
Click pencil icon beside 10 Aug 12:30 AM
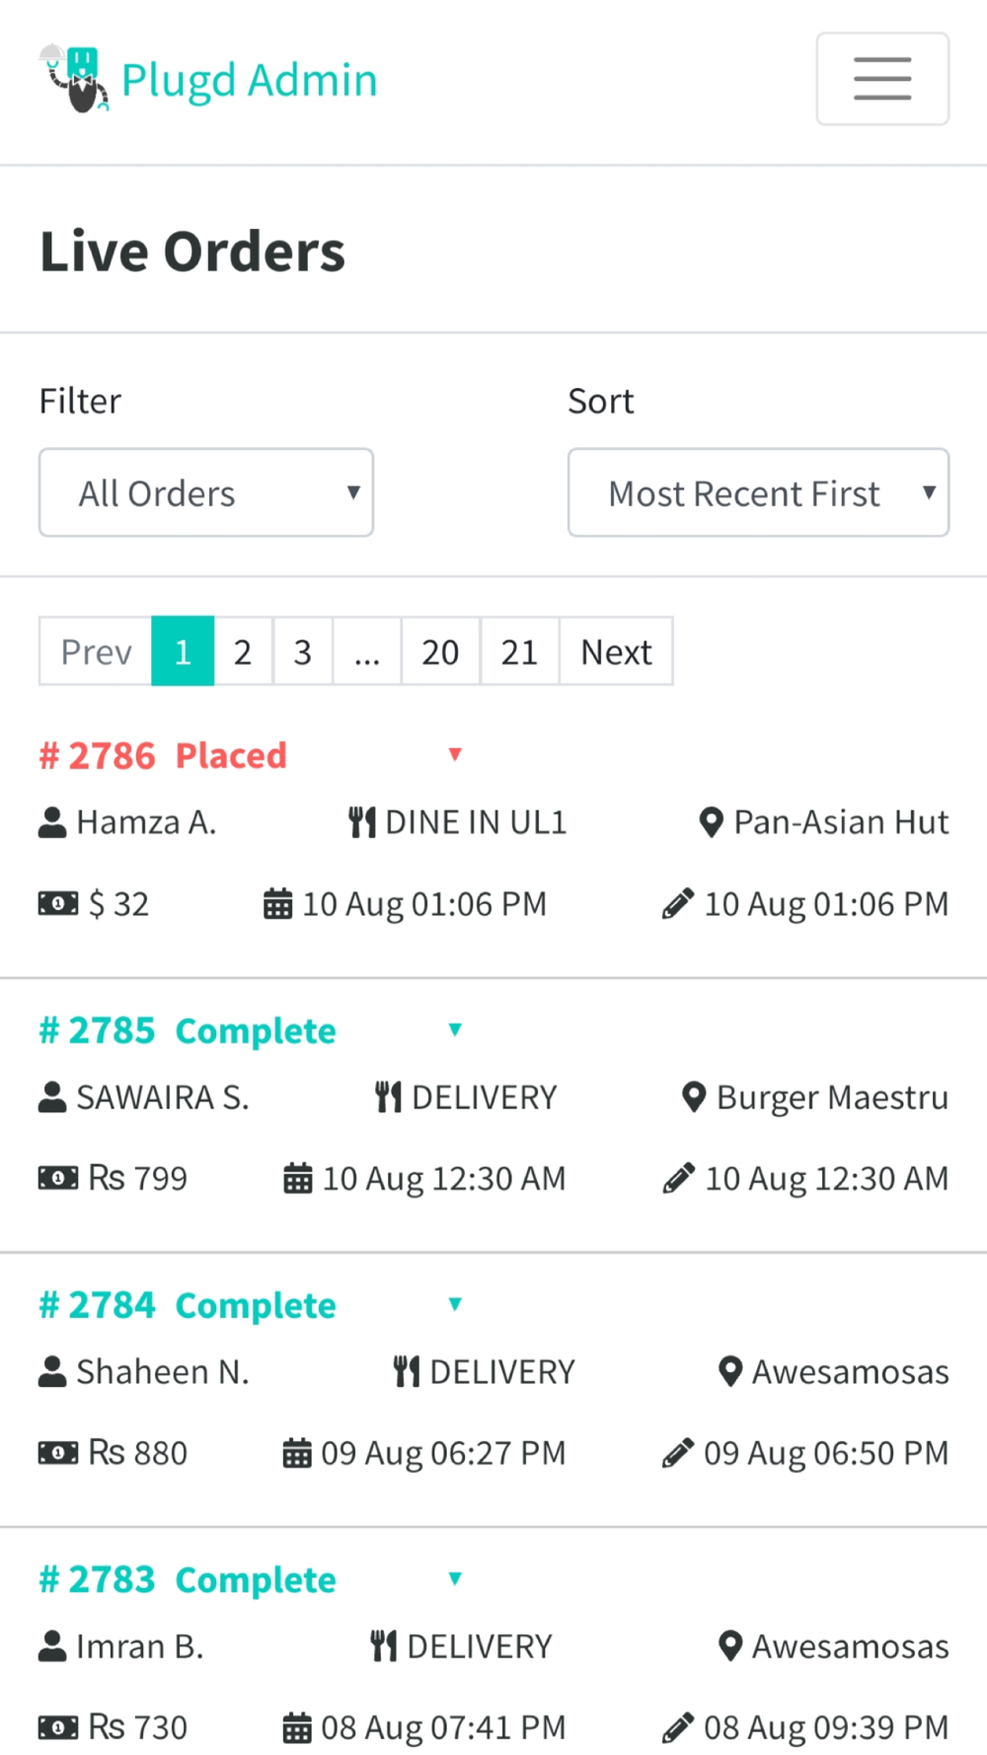[x=678, y=1178]
